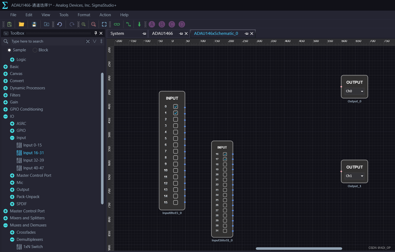The width and height of the screenshot is (395, 252).
Task: Click the green wire routing icon
Action: (129, 24)
